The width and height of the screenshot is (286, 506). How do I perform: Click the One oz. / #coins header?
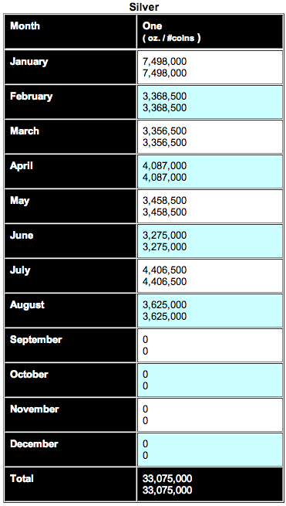(x=210, y=32)
